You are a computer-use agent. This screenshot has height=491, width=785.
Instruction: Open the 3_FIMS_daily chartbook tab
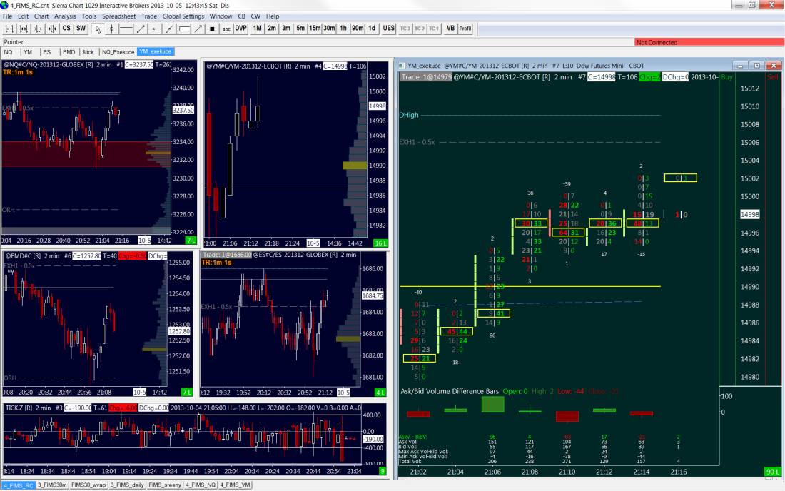click(x=127, y=485)
